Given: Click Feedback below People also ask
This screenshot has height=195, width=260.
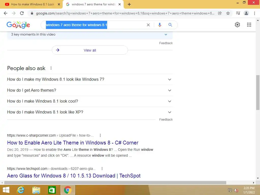Looking at the screenshot, I should [166, 120].
